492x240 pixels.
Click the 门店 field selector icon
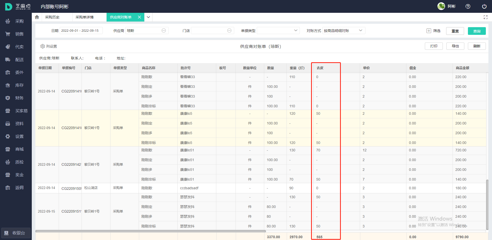229,30
